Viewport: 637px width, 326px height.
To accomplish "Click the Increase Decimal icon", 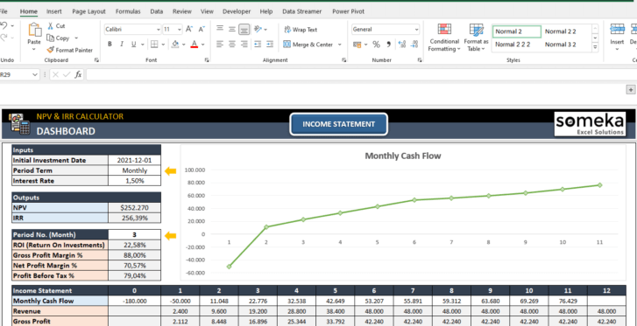I will pos(402,45).
